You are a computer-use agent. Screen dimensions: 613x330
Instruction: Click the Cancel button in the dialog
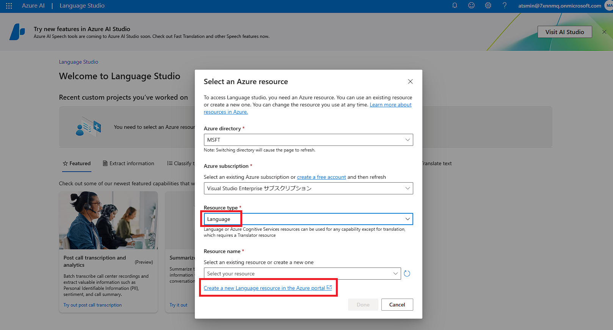[397, 305]
